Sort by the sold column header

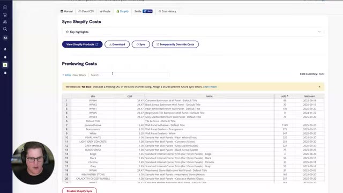[285, 96]
